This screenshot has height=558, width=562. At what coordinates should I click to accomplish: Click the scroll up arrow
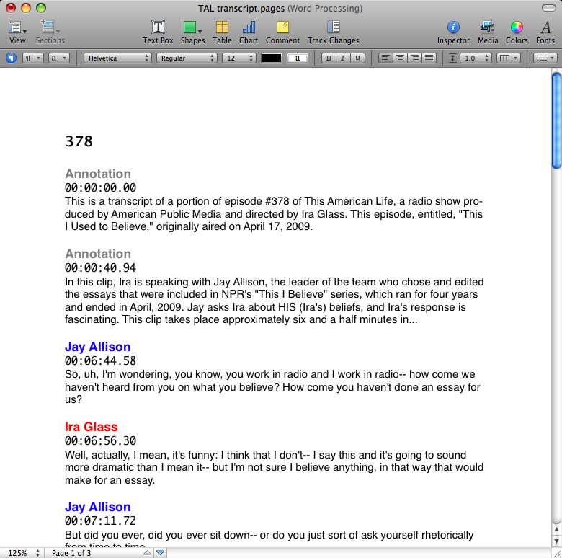pos(556,529)
